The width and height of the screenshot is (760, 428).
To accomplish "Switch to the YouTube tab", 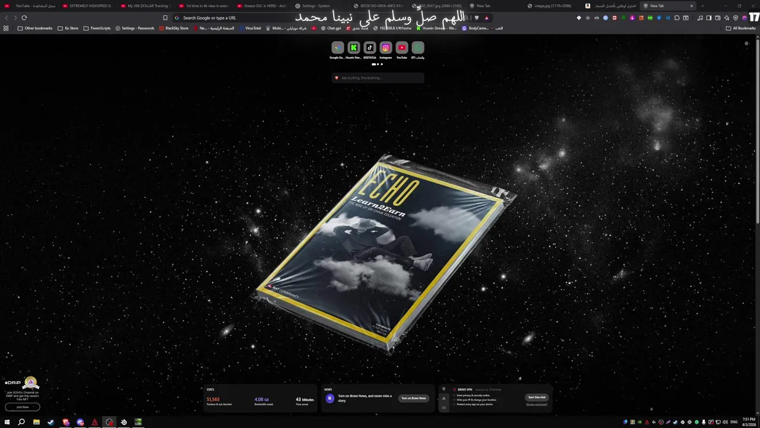I will point(30,6).
